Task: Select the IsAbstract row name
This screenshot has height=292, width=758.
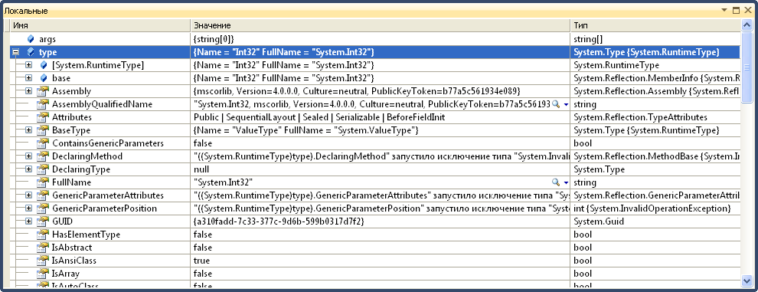Action: pos(71,248)
